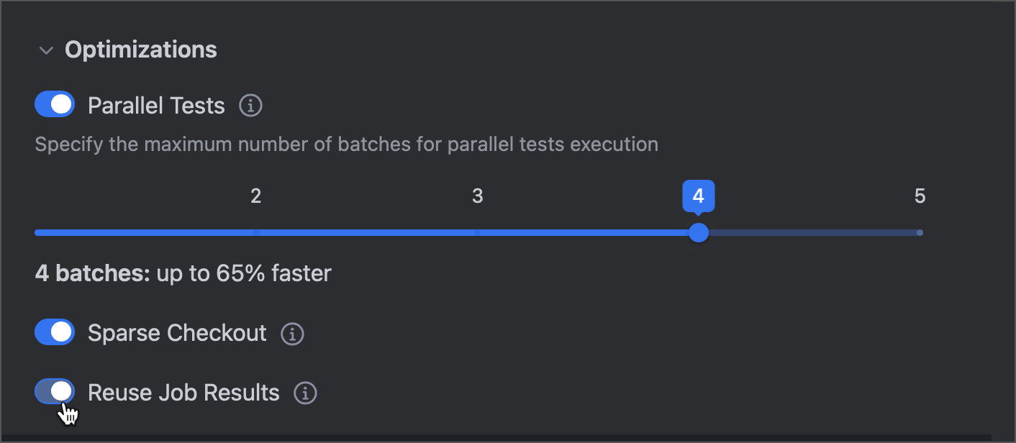Click the blue "4" value badge
Viewport: 1016px width, 443px height.
698,196
